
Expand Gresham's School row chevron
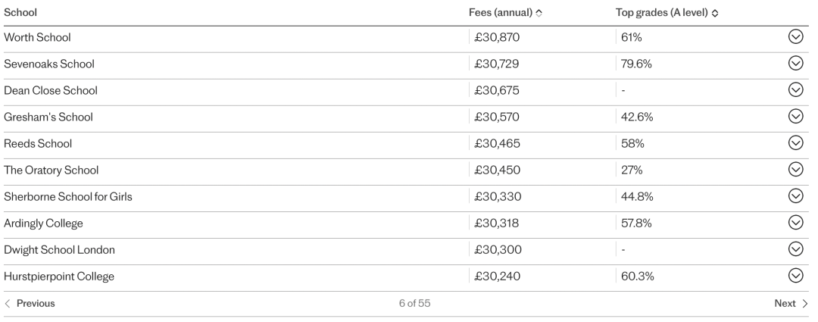pos(795,116)
